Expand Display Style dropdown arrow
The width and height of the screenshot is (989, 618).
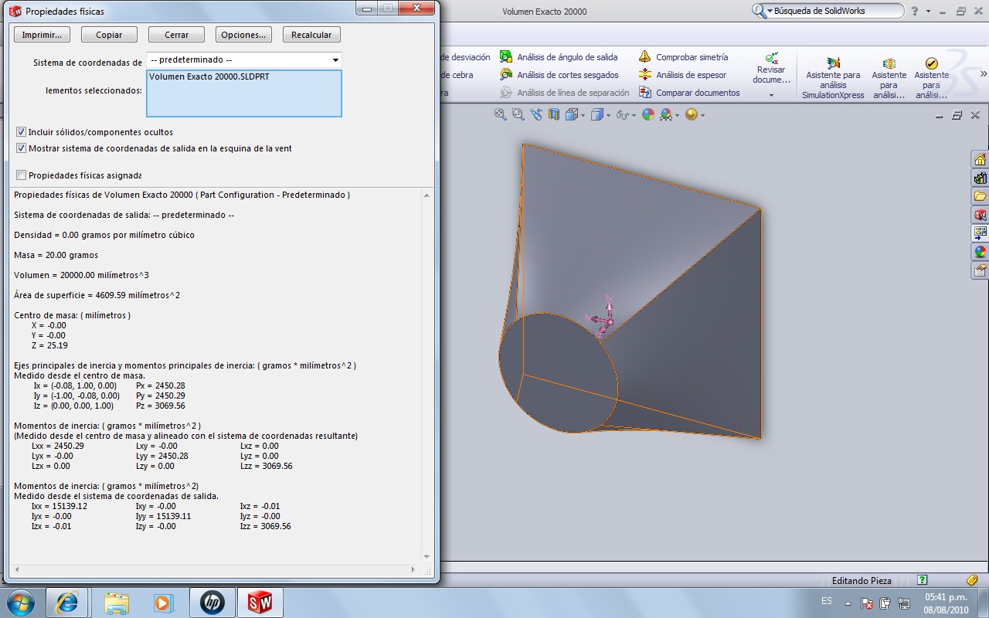pyautogui.click(x=608, y=115)
